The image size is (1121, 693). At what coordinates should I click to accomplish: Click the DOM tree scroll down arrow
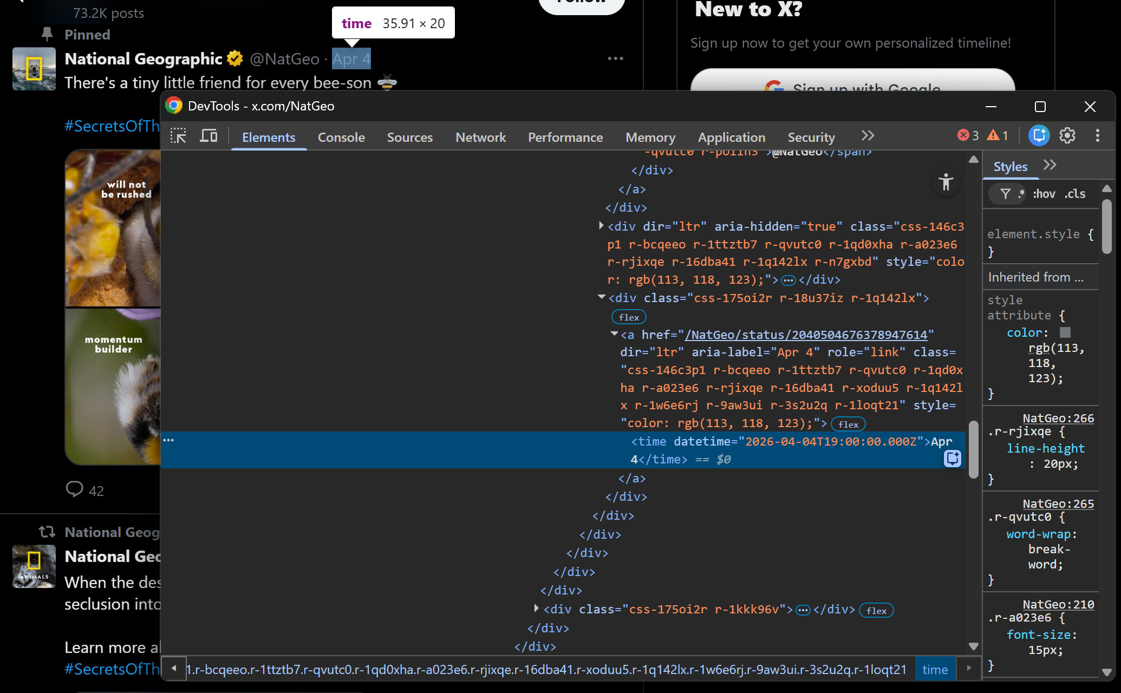pyautogui.click(x=973, y=646)
